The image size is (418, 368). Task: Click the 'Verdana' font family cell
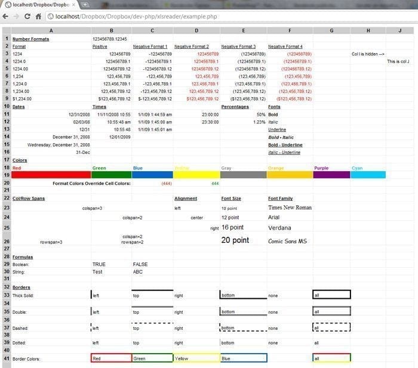[279, 228]
